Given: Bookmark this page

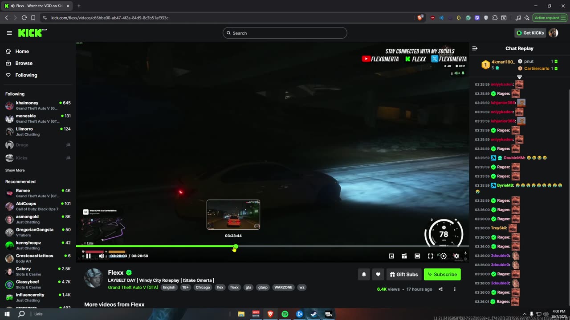Looking at the screenshot, I should 33,18.
